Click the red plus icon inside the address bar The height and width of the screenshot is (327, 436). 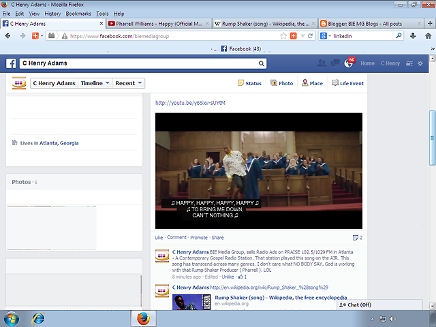pyautogui.click(x=294, y=36)
